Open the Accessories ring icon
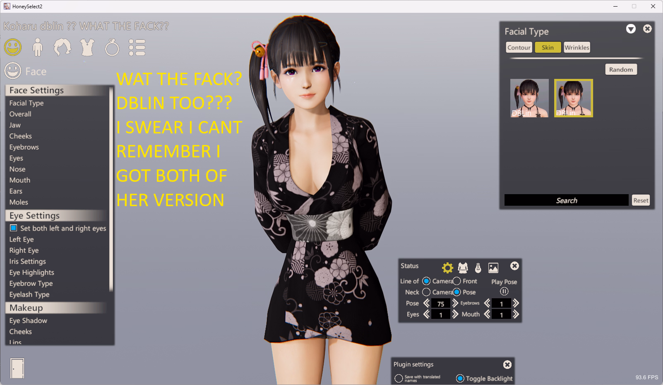 [112, 48]
